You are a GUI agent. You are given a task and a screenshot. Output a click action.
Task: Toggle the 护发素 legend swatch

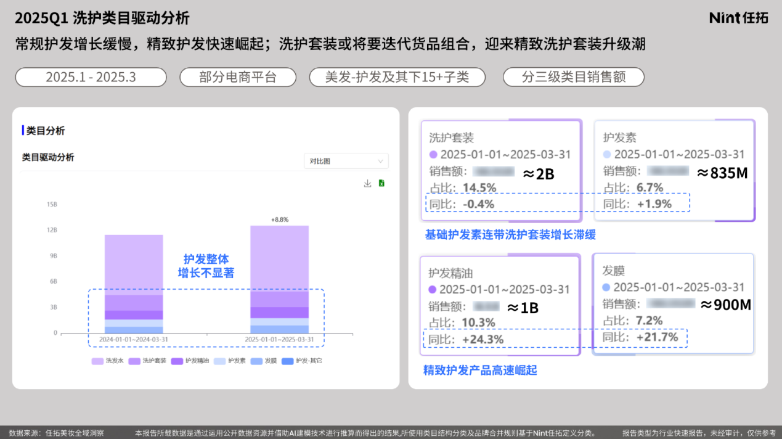click(x=220, y=361)
